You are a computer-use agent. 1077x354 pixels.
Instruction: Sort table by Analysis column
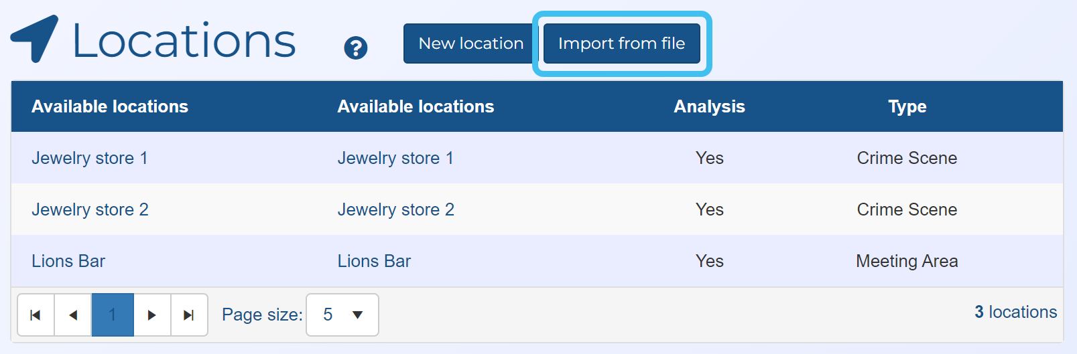click(709, 106)
